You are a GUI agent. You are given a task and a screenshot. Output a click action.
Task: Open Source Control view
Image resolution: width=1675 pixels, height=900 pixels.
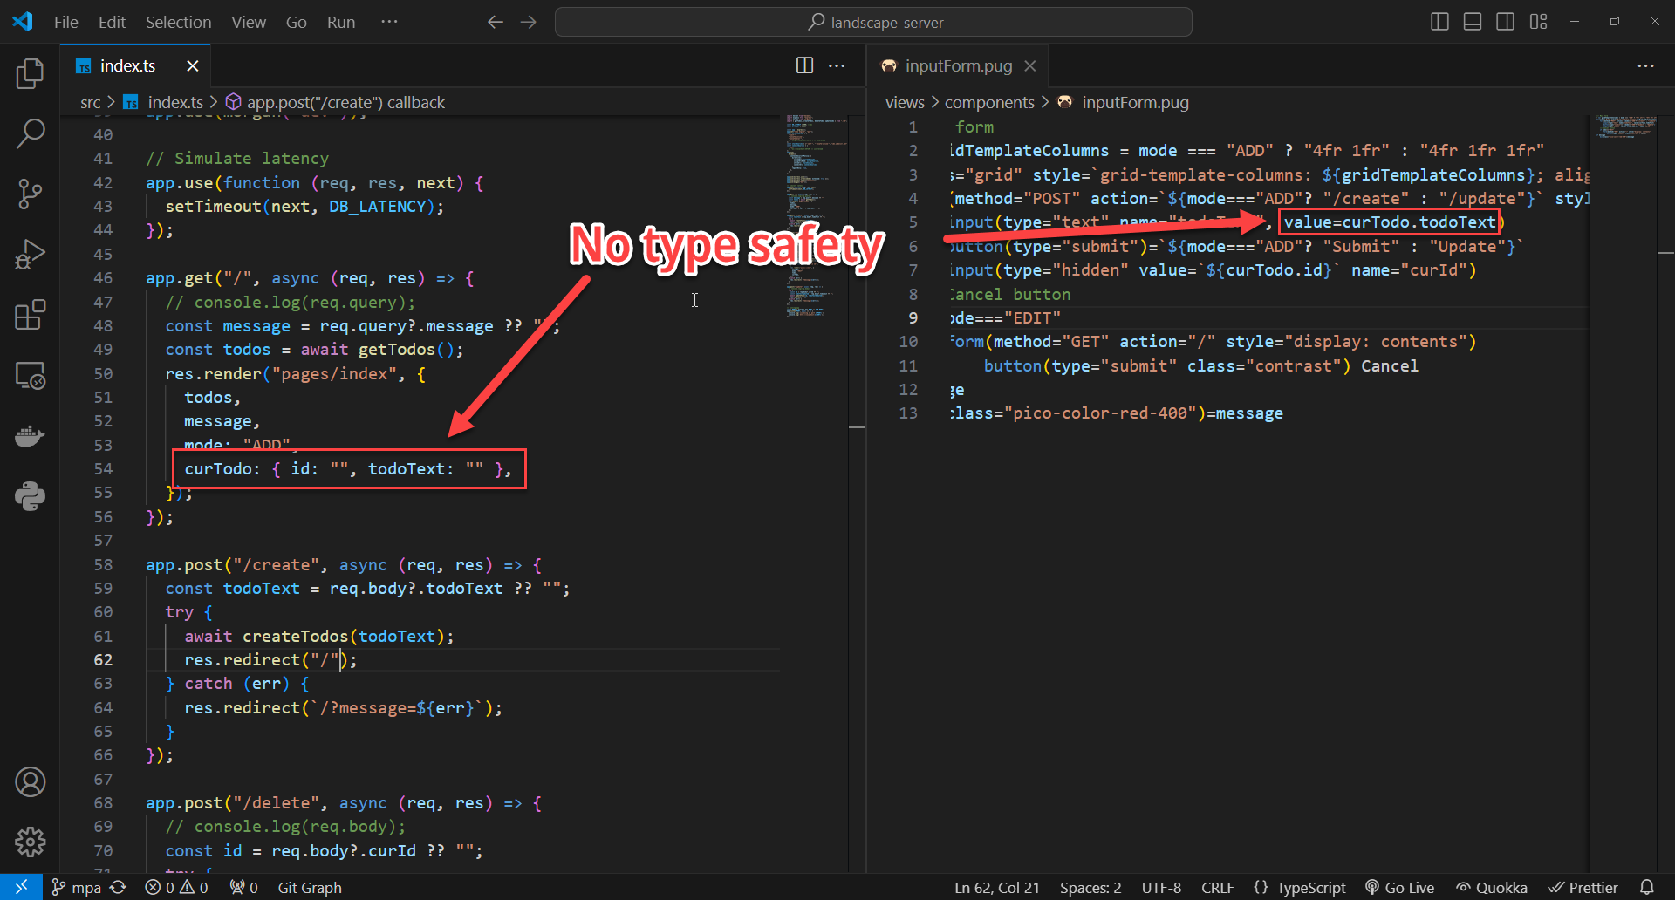pos(30,194)
